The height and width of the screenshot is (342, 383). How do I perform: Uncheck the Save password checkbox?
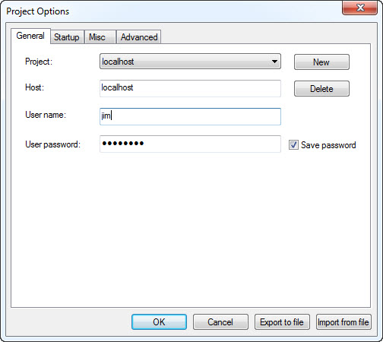[x=293, y=145]
